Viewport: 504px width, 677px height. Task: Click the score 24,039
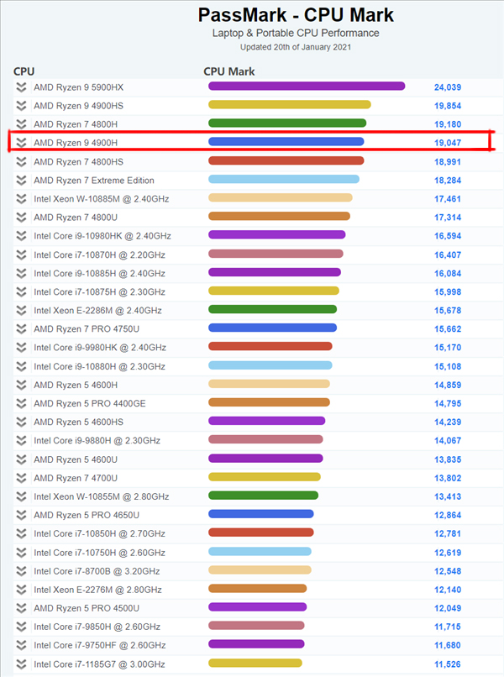[x=448, y=87]
